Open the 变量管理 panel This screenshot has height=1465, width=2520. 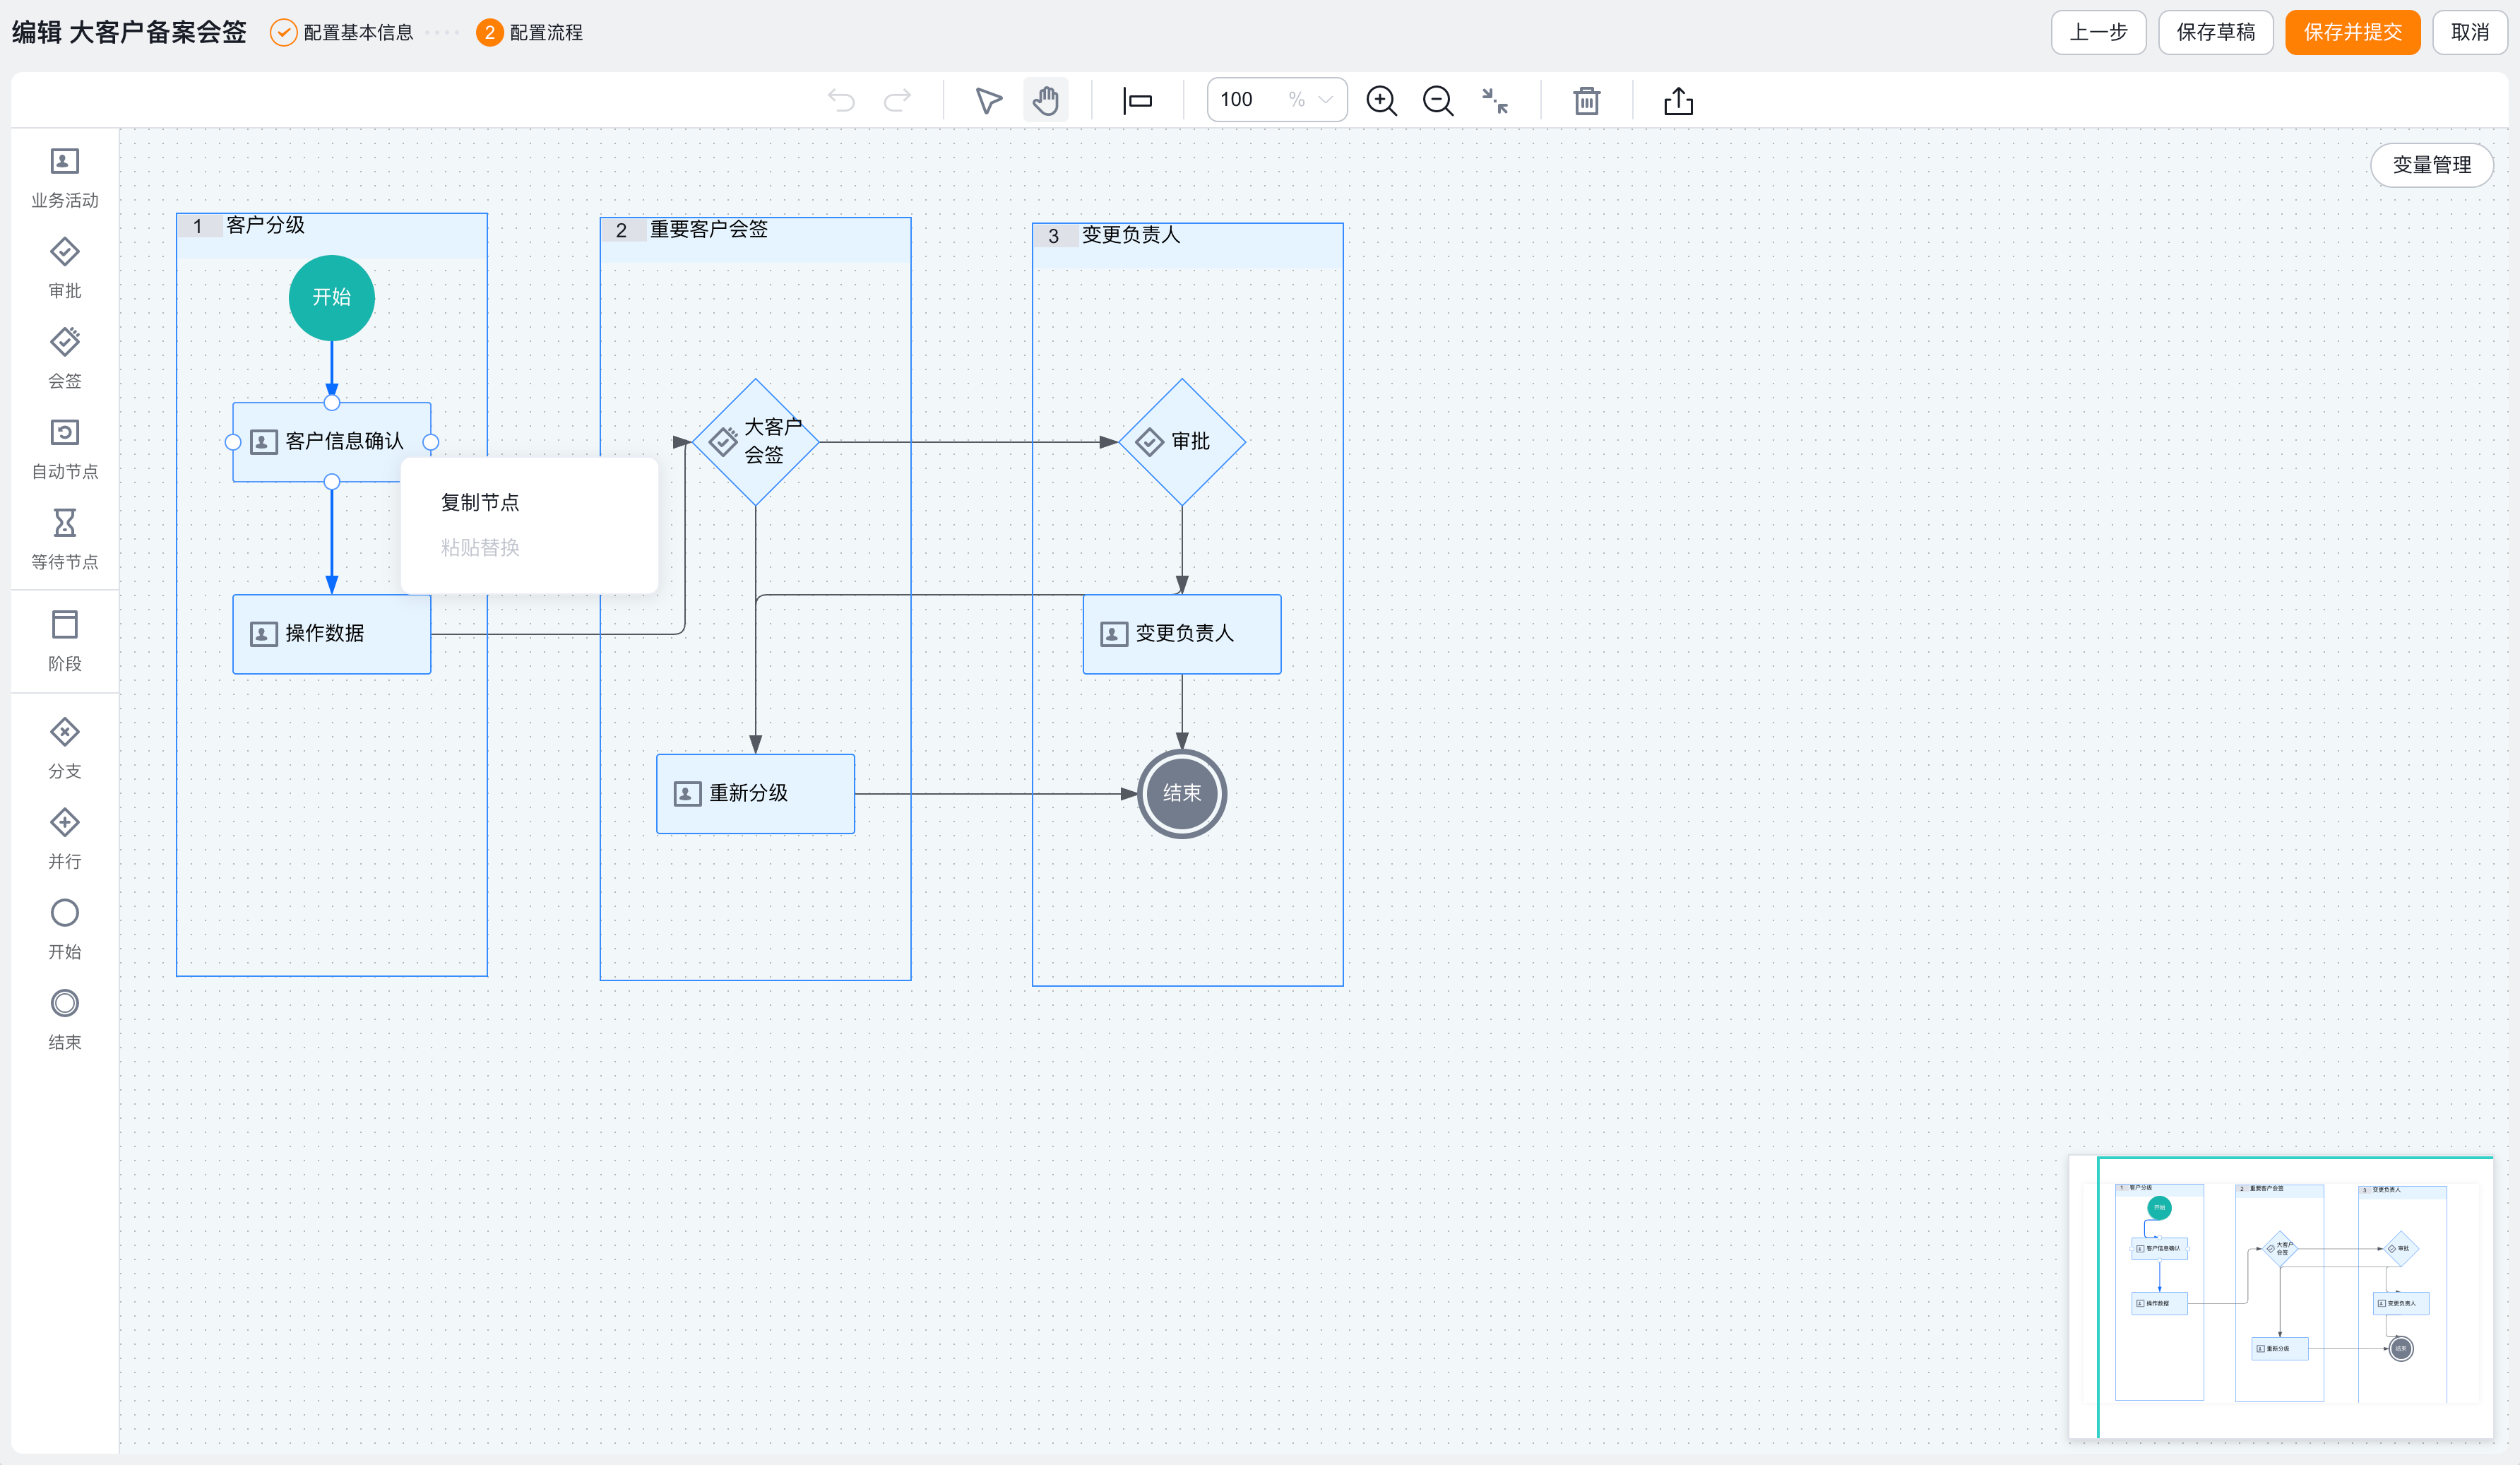2432,165
